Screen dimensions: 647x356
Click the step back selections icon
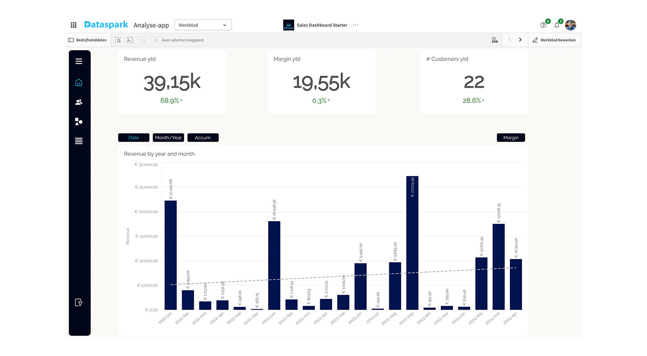(x=130, y=40)
